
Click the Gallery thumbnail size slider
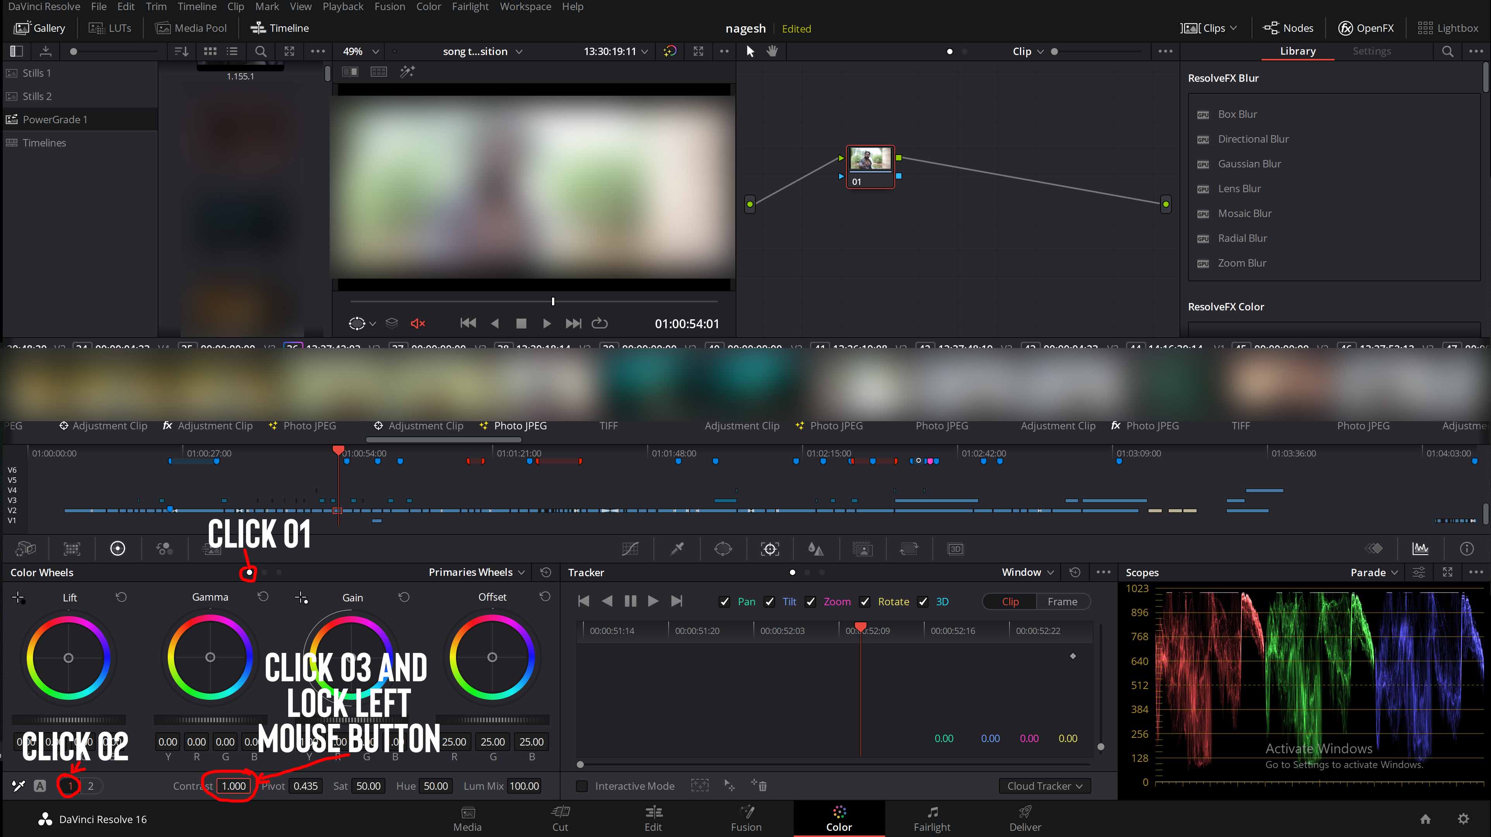pos(114,51)
